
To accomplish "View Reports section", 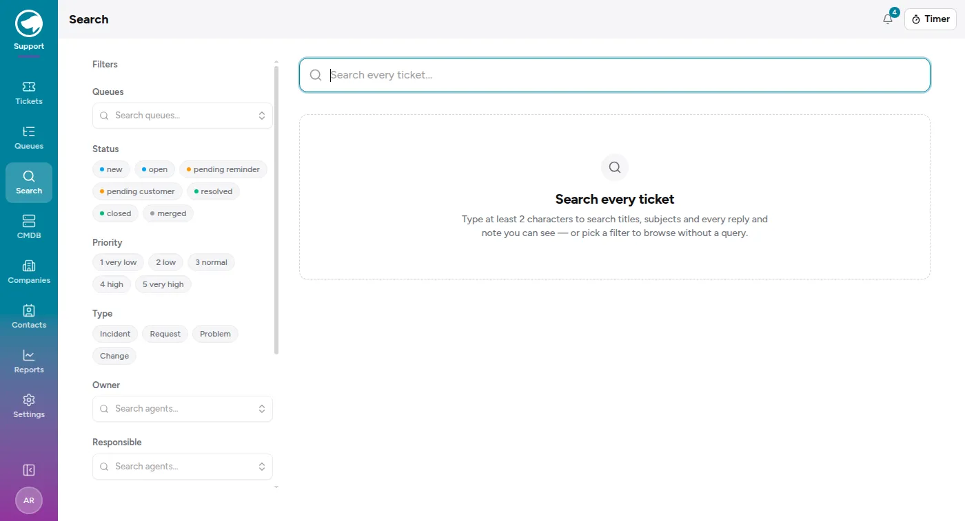I will pos(29,361).
